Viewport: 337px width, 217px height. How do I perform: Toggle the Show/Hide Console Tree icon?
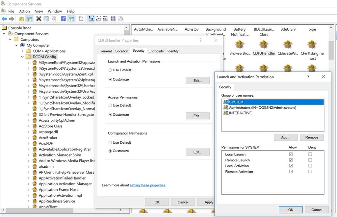pyautogui.click(x=29, y=19)
